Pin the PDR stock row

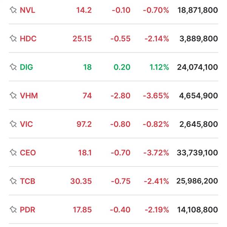click(13, 210)
